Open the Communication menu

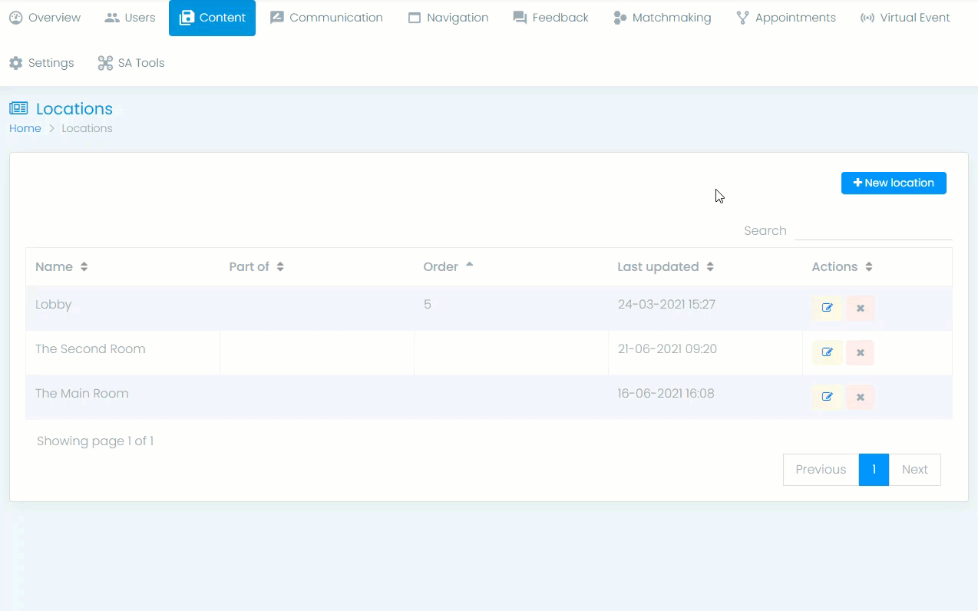pyautogui.click(x=326, y=18)
